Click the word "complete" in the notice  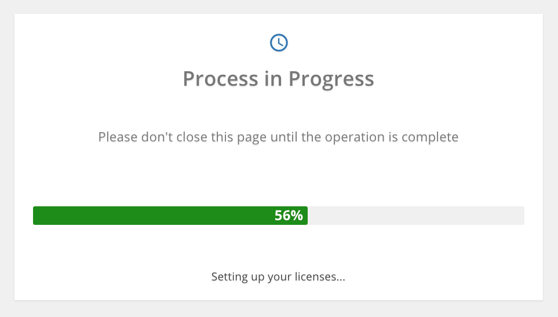[x=430, y=138]
